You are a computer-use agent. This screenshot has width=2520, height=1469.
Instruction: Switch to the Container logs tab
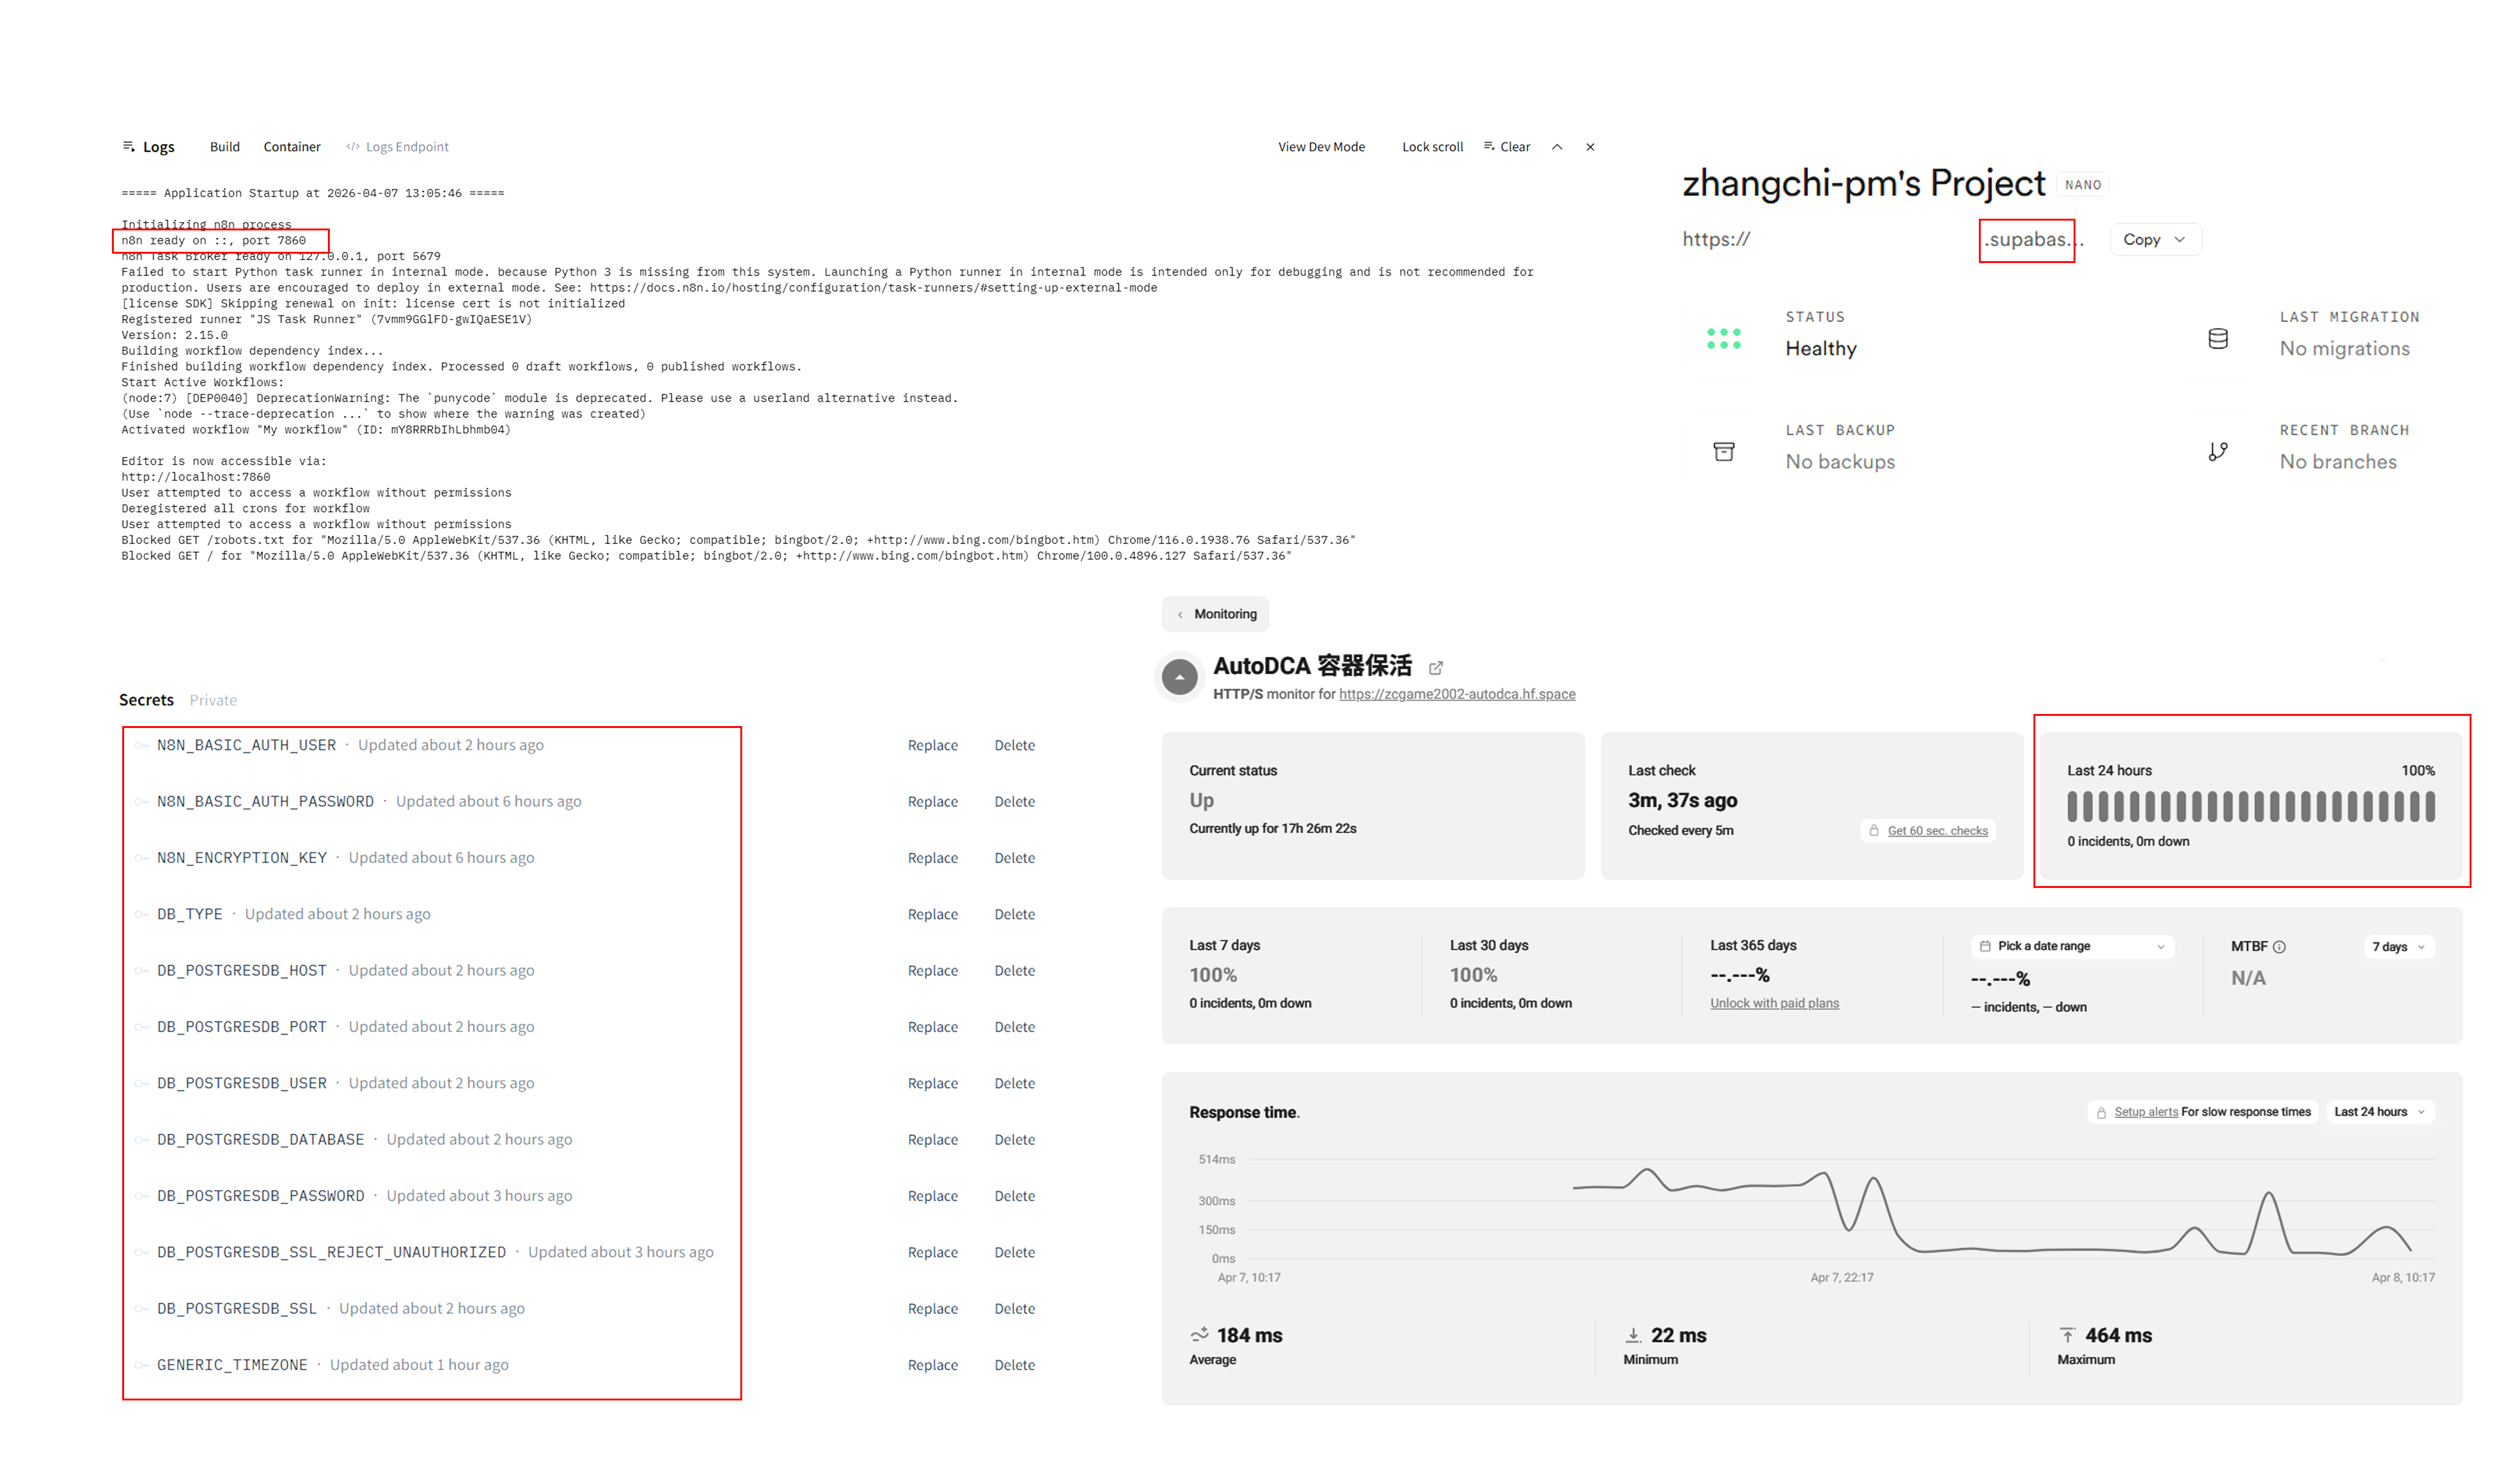(x=292, y=147)
